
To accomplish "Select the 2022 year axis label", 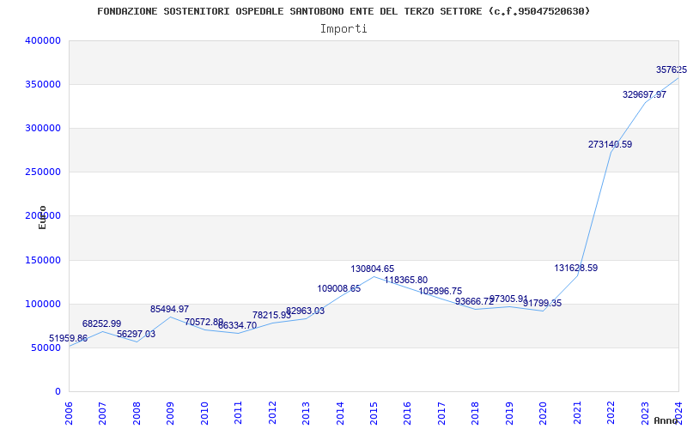I will (611, 411).
